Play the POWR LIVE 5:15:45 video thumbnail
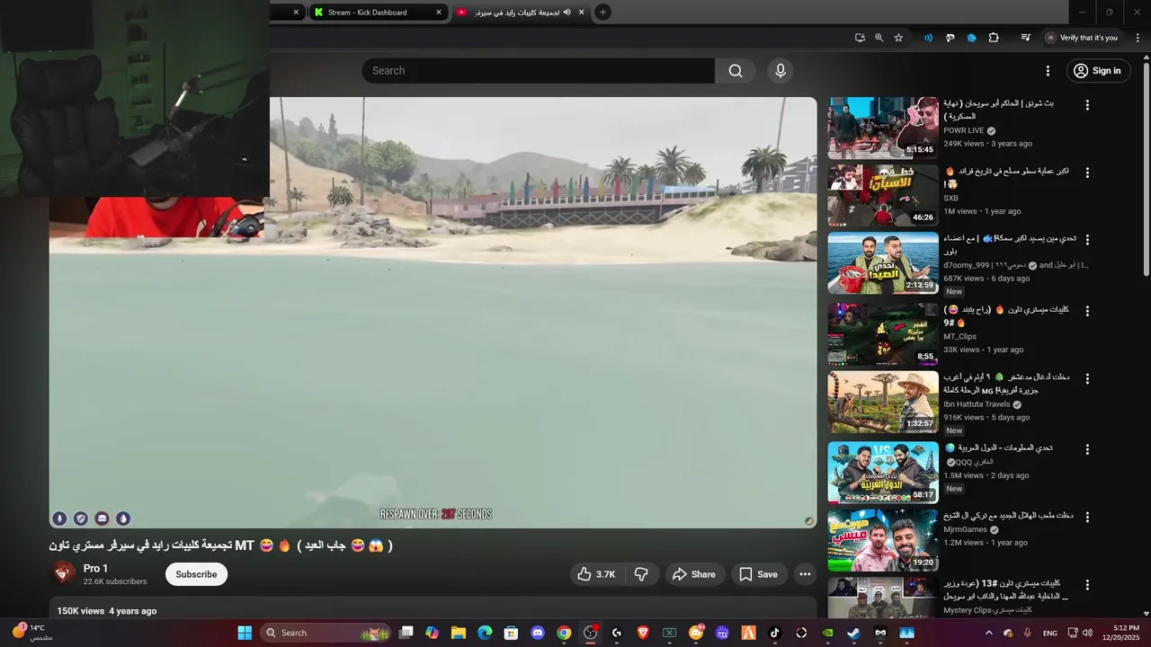 [883, 128]
